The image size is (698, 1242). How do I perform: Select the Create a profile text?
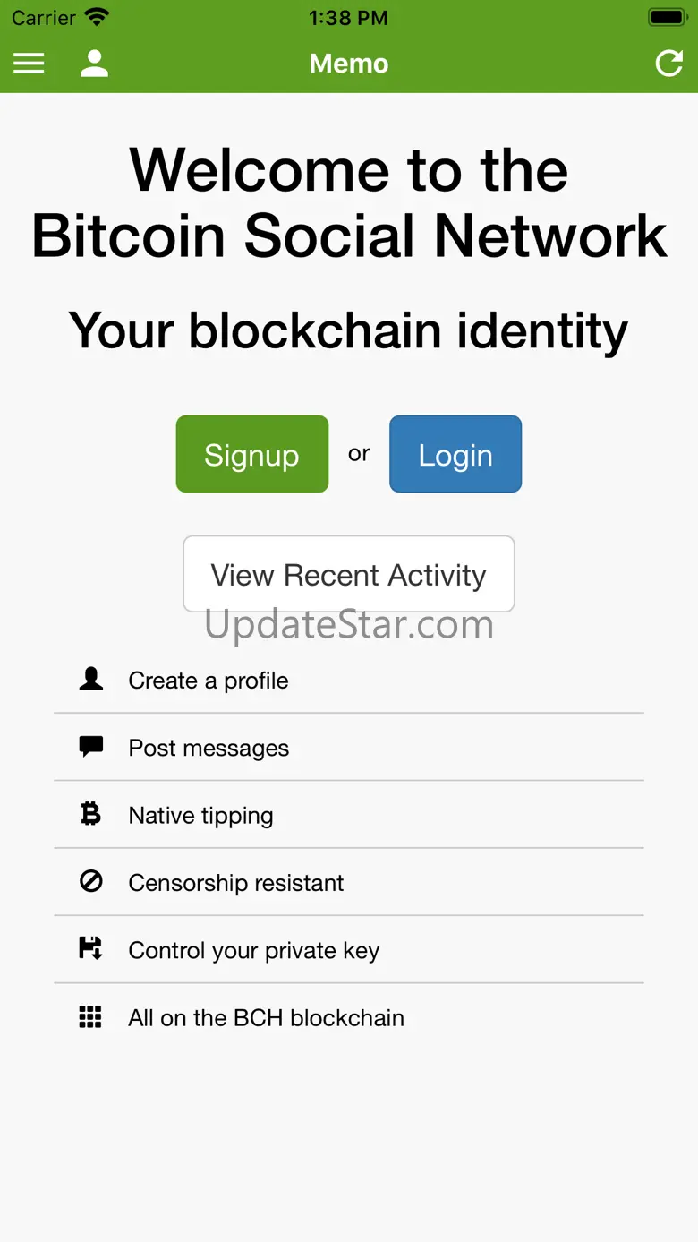click(209, 681)
